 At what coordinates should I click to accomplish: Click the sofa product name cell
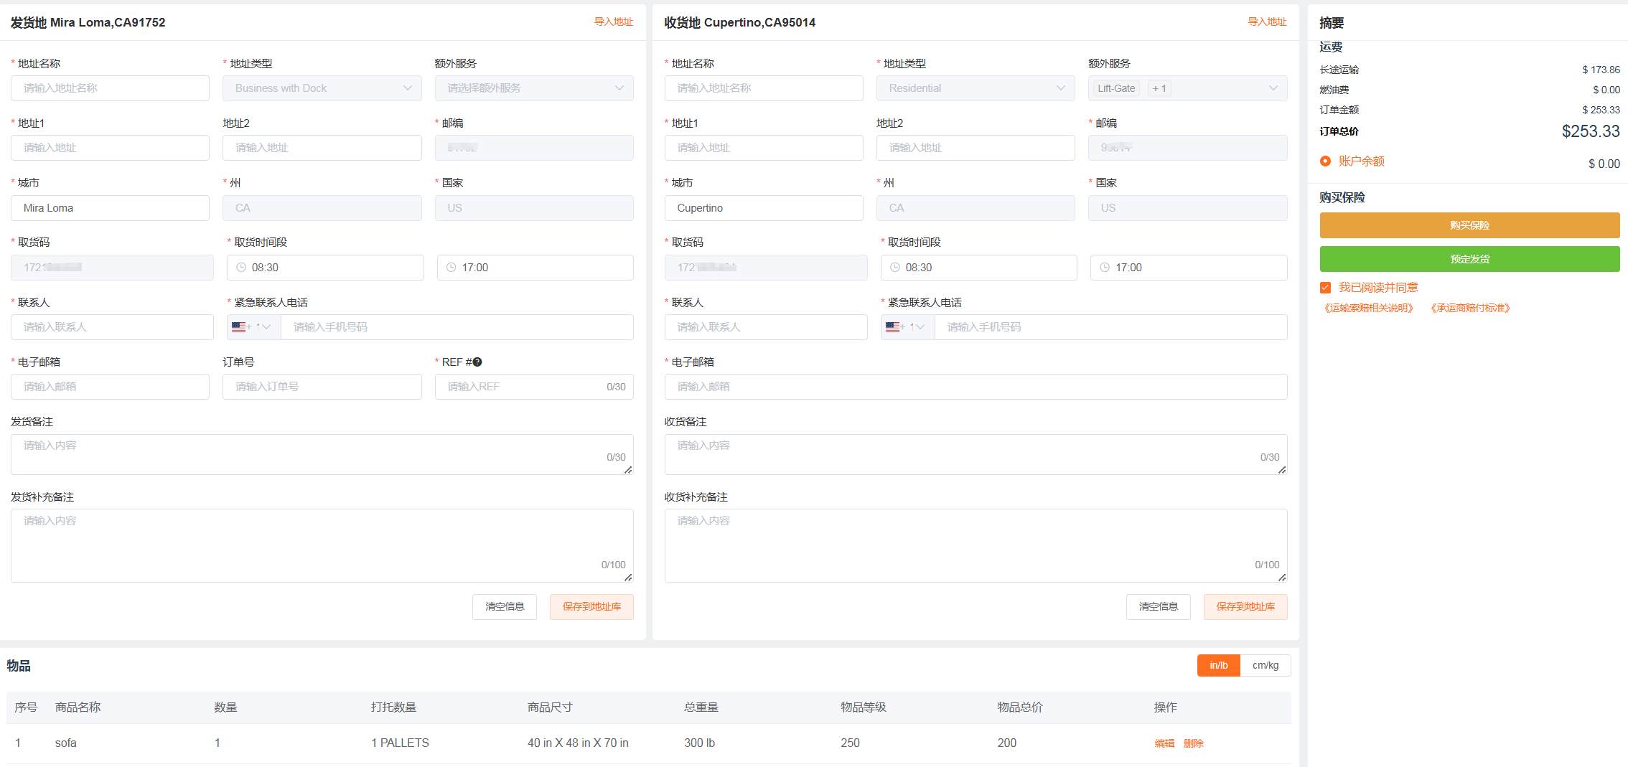[x=66, y=743]
